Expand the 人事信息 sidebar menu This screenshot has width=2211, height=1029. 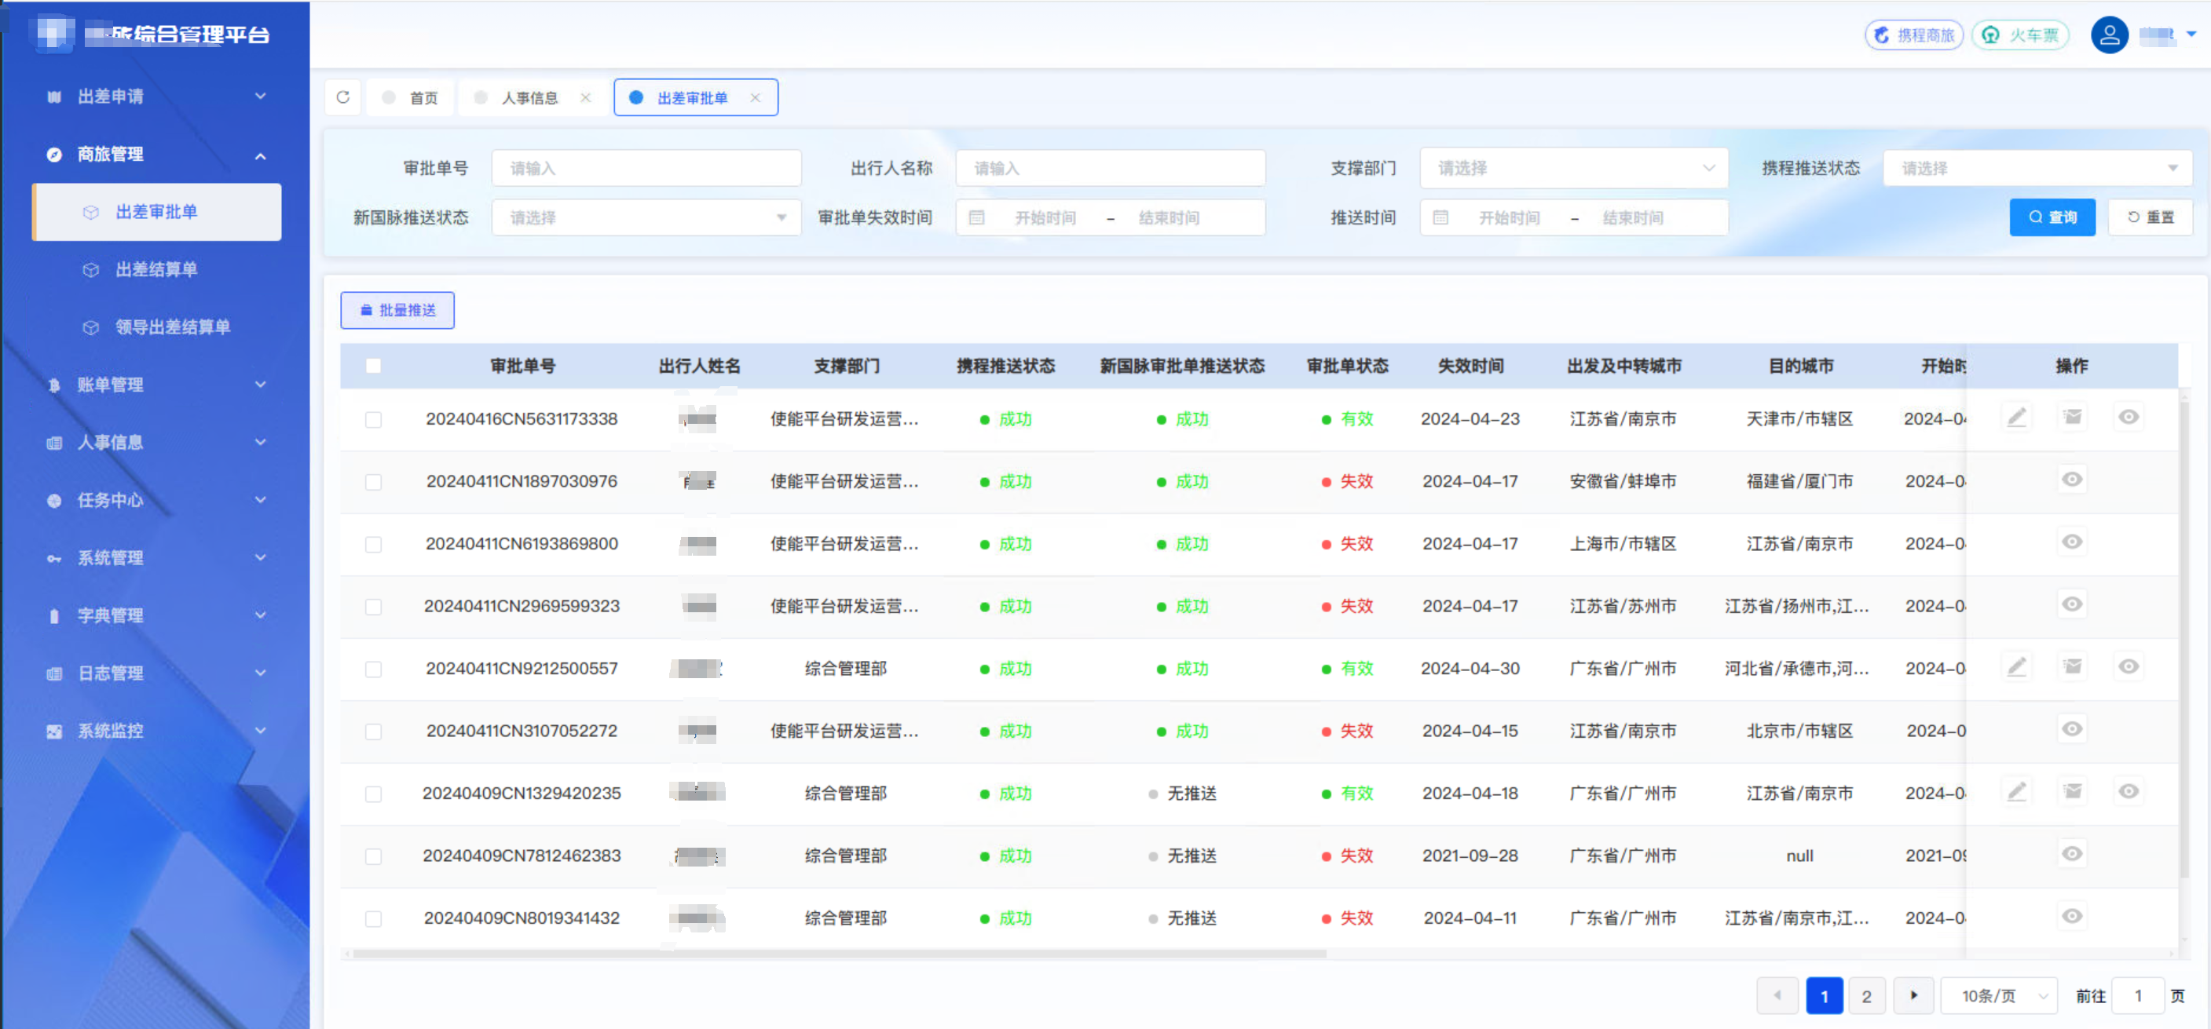(156, 443)
